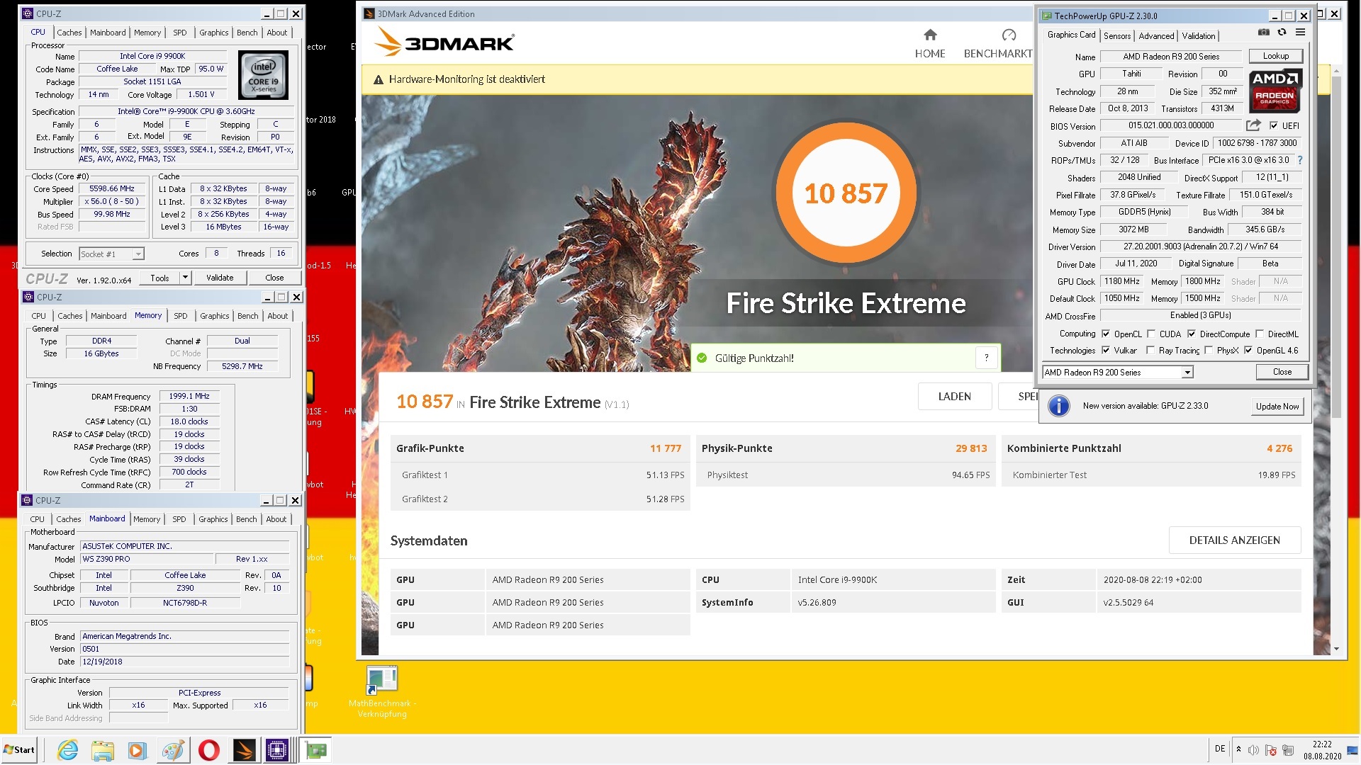Screen dimensions: 1361x765
Task: Open the Bench tab in top CPU-Z window
Action: point(247,33)
